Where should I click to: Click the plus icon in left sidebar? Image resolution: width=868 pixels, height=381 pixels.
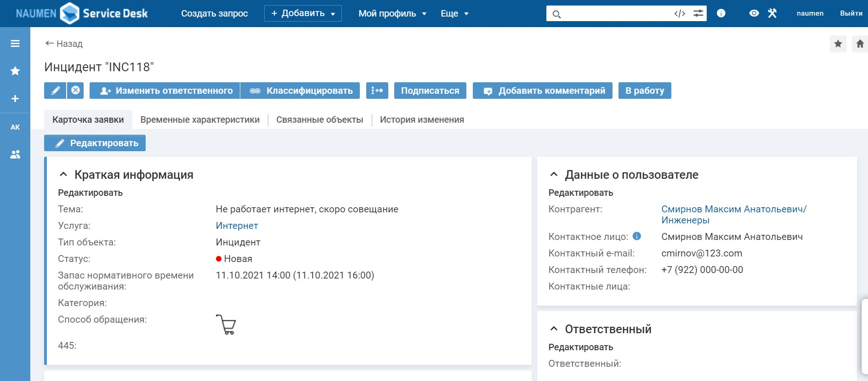coord(15,99)
